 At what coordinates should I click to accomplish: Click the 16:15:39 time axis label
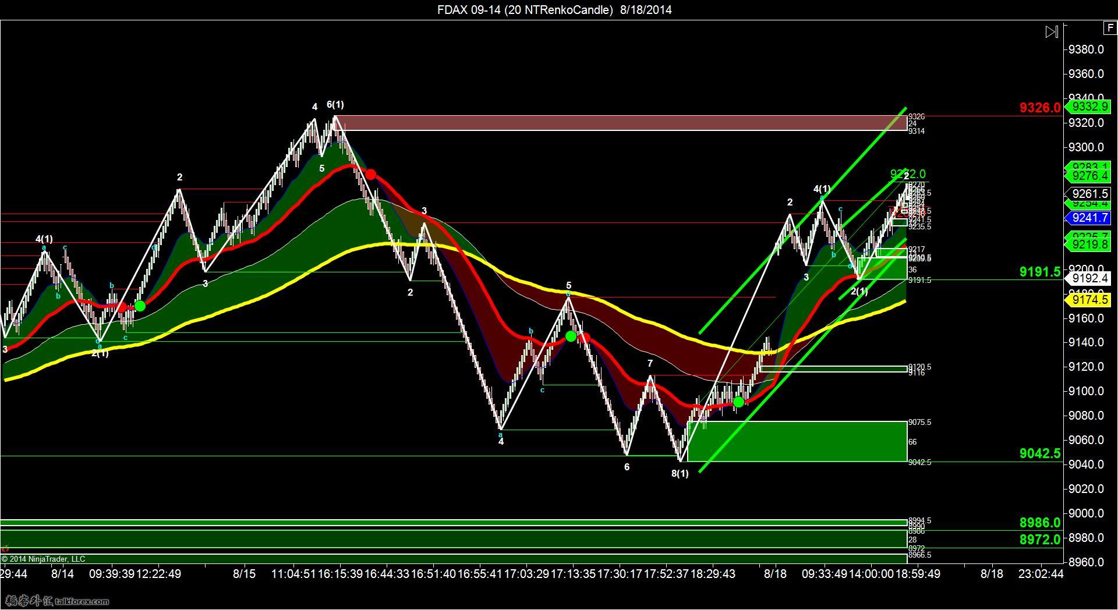point(340,574)
